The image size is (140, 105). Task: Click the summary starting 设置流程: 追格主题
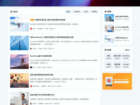[60, 99]
